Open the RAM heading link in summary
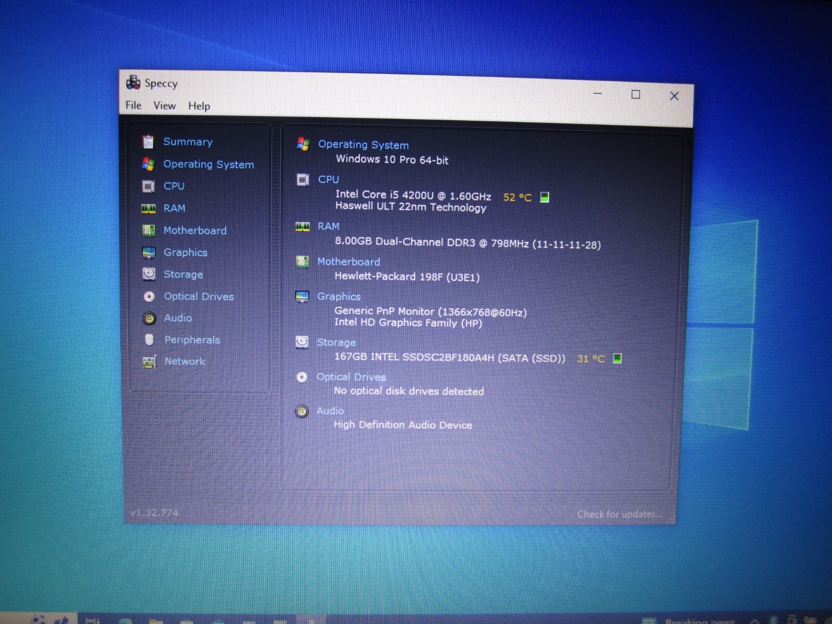The height and width of the screenshot is (624, 832). pos(328,226)
